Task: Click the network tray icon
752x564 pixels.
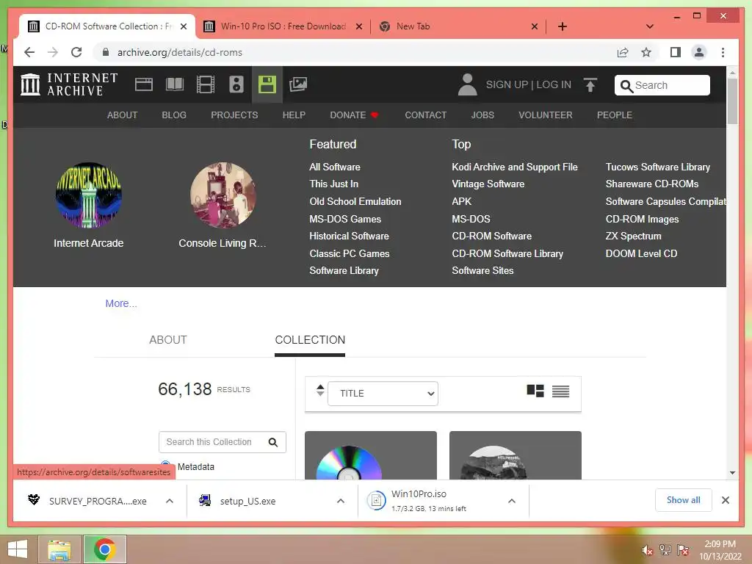Action: pyautogui.click(x=665, y=549)
